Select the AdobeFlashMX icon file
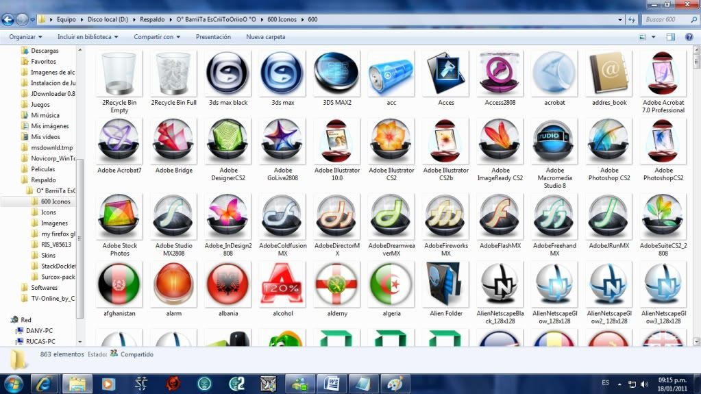The image size is (701, 394). 500,222
